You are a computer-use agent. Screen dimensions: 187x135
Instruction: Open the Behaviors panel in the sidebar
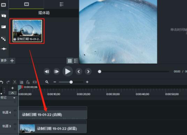[3, 39]
